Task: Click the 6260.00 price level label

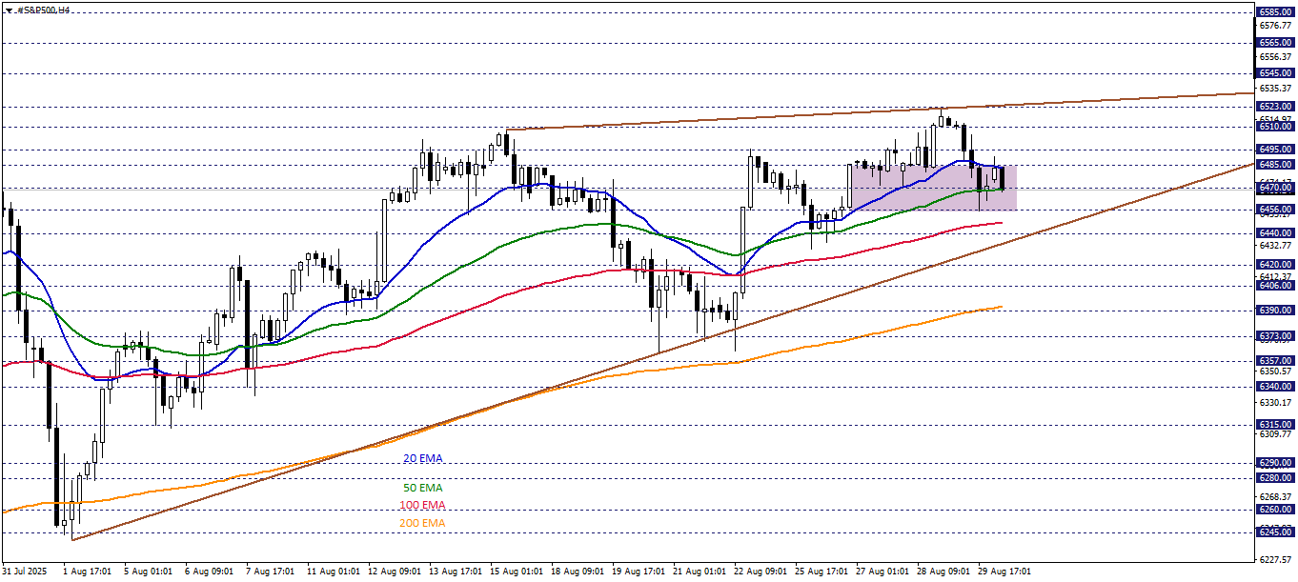Action: 1275,509
